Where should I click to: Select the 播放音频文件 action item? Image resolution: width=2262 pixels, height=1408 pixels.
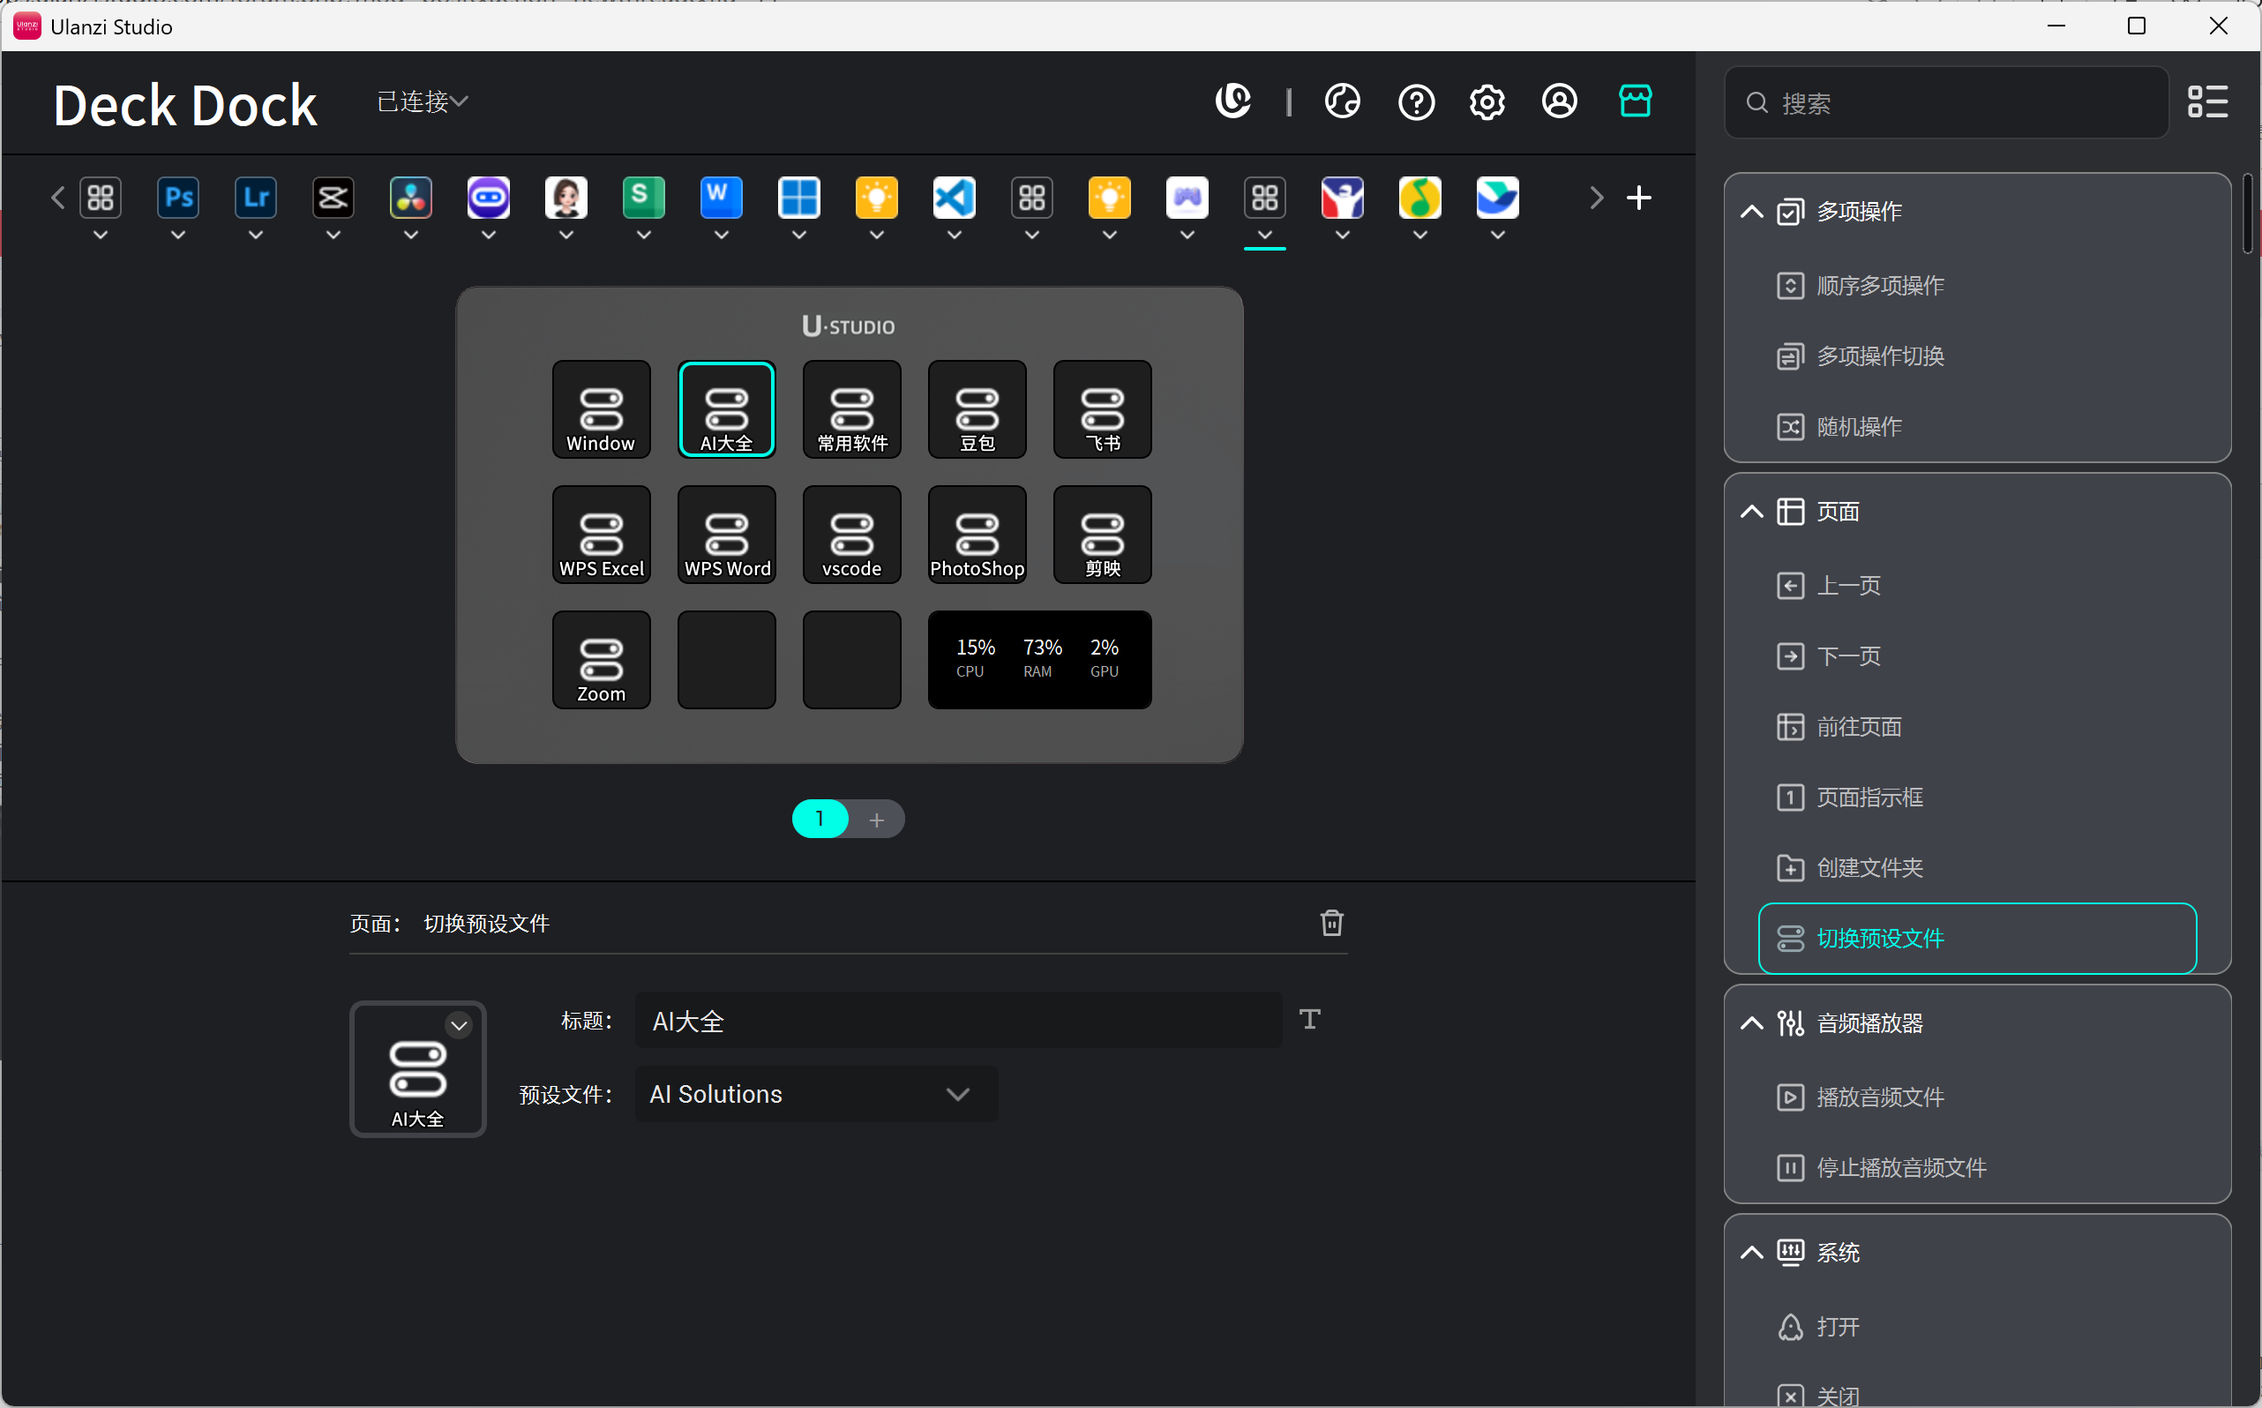click(1879, 1097)
